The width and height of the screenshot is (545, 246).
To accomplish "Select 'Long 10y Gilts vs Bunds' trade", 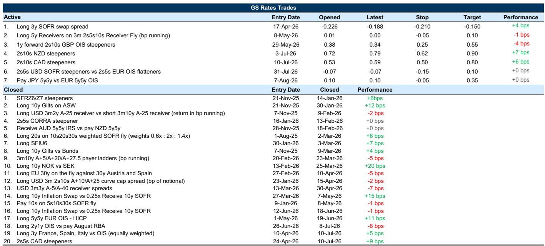I will point(47,152).
